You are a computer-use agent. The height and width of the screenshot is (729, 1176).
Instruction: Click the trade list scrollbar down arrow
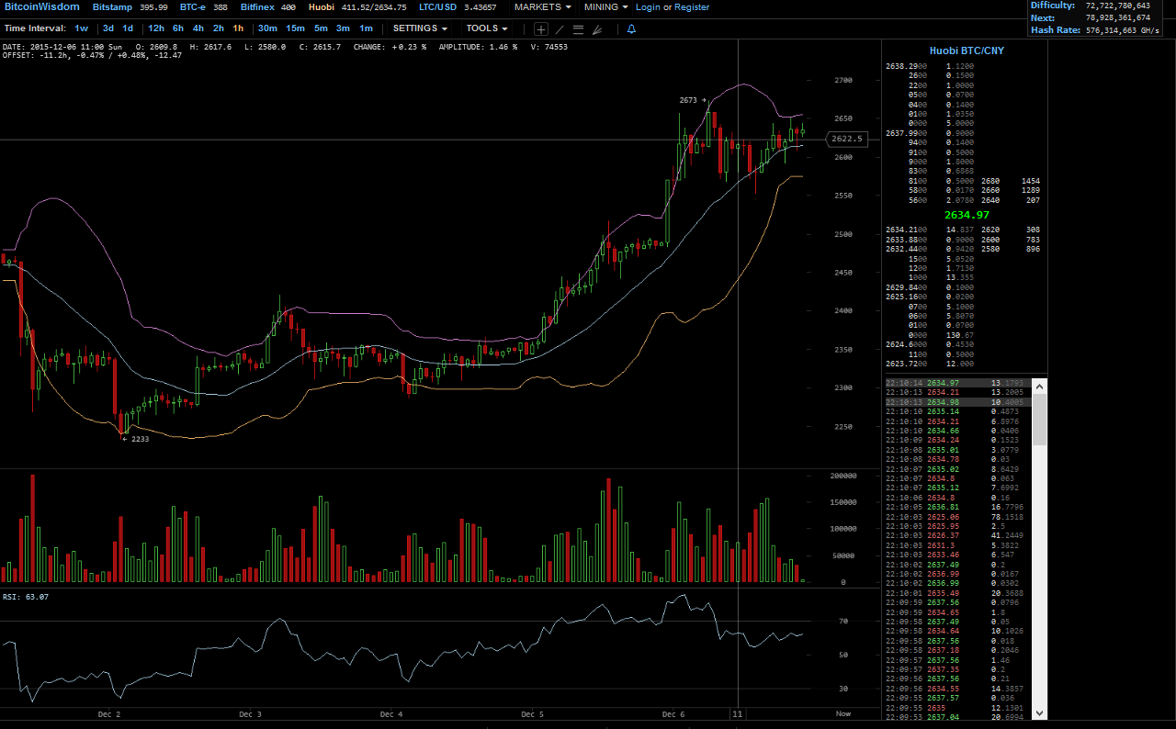pyautogui.click(x=1039, y=712)
